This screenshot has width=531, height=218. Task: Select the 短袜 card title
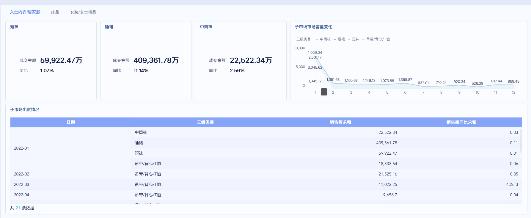[x=14, y=27]
